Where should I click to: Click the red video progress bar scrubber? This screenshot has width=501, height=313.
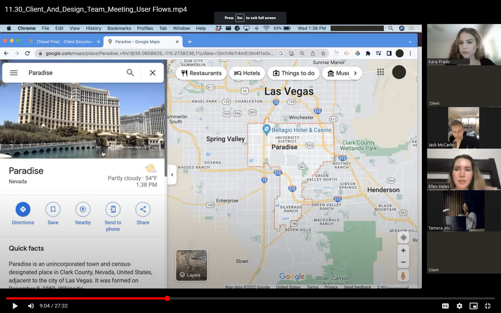(167, 298)
